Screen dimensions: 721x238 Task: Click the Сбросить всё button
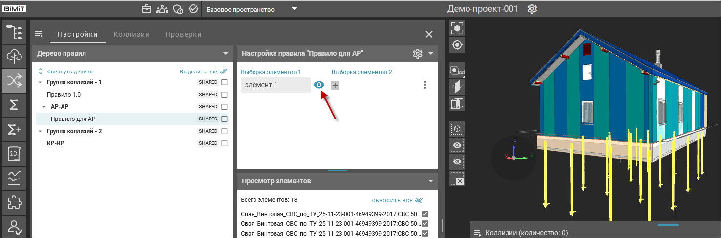pos(397,200)
